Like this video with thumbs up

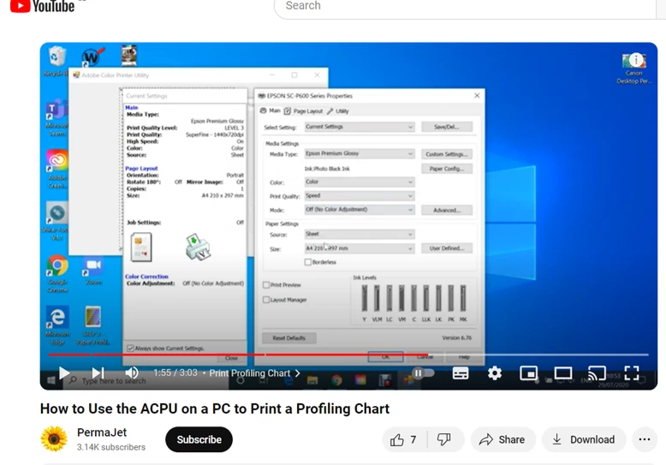pos(404,439)
